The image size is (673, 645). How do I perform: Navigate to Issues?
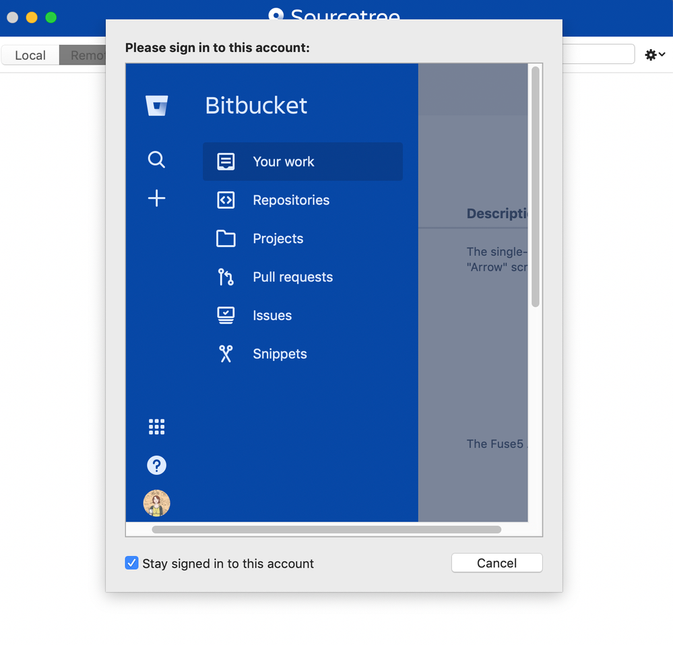click(x=302, y=315)
